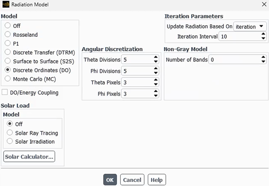Open Help for Radiation Model
This screenshot has height=186, width=269.
pyautogui.click(x=157, y=180)
